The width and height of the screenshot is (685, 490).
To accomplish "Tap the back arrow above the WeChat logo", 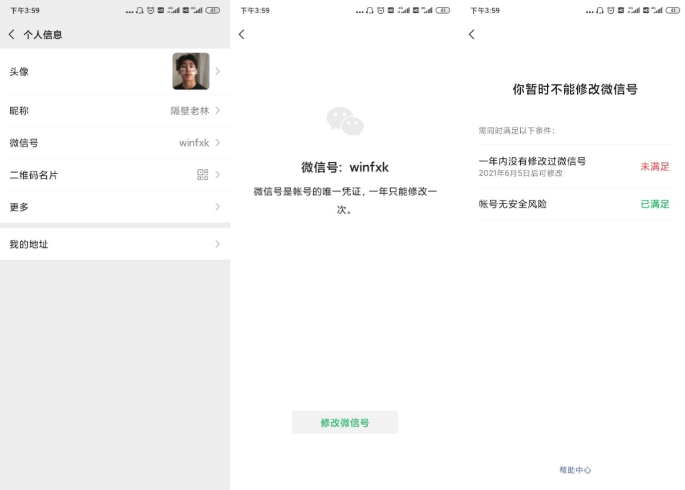I will (x=241, y=34).
